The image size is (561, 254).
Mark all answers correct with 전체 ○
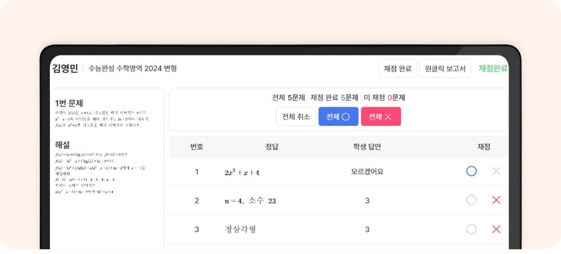pos(338,117)
